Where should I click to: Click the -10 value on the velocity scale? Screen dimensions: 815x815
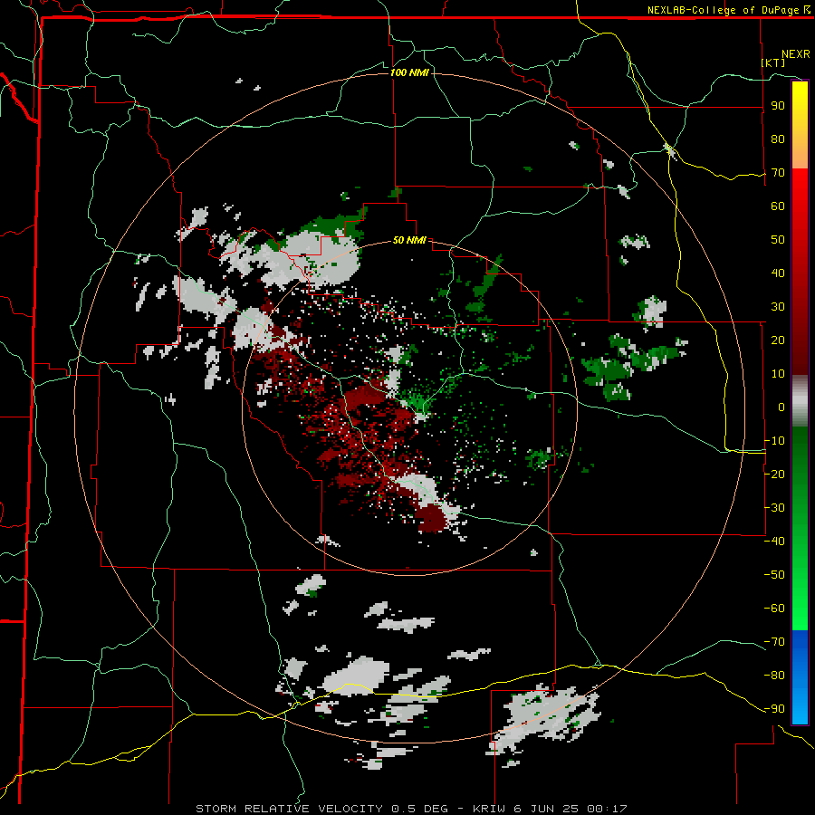[774, 441]
